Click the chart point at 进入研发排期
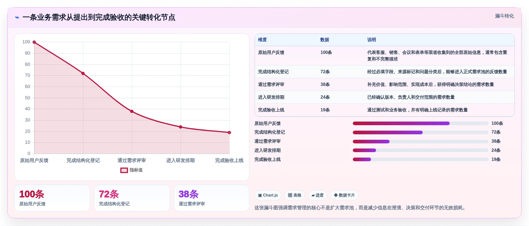 click(181, 127)
